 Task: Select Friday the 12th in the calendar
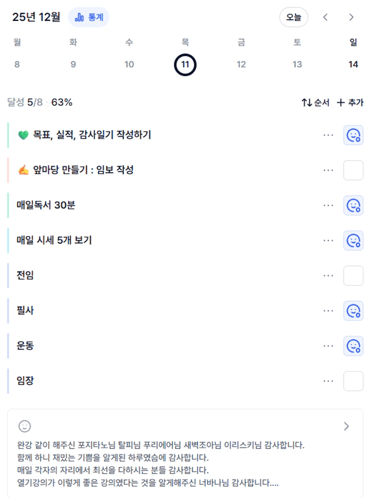pos(241,64)
